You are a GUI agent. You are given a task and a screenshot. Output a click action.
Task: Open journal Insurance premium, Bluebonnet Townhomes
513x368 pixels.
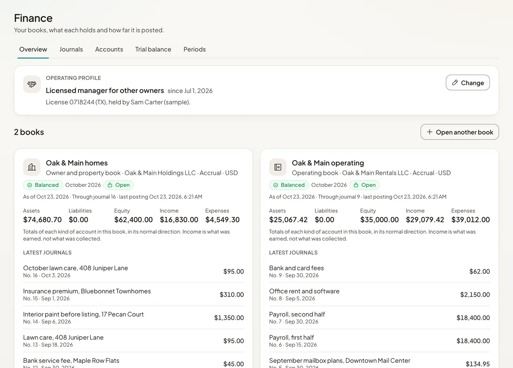[x=133, y=294]
